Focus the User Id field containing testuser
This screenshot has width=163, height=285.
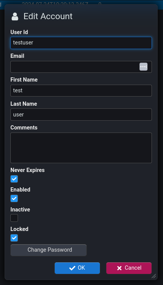(81, 43)
